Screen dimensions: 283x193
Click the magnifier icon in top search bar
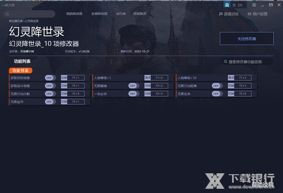[x=7, y=14]
